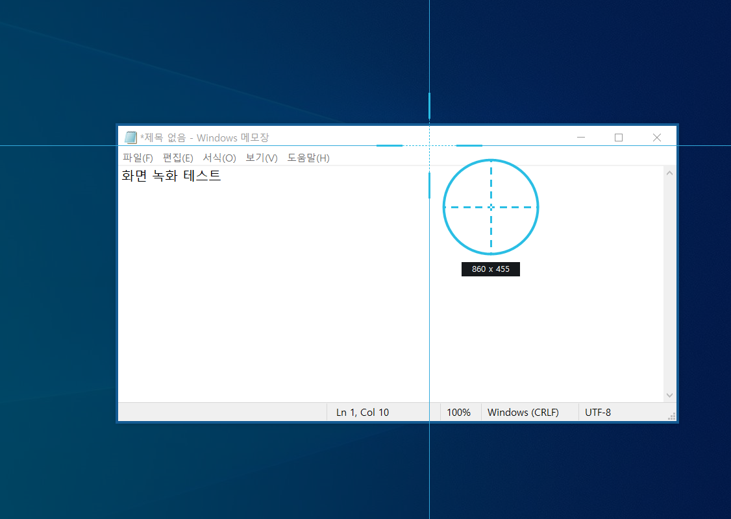Click the crosshair center of the capture circle
731x519 pixels.
click(x=491, y=206)
